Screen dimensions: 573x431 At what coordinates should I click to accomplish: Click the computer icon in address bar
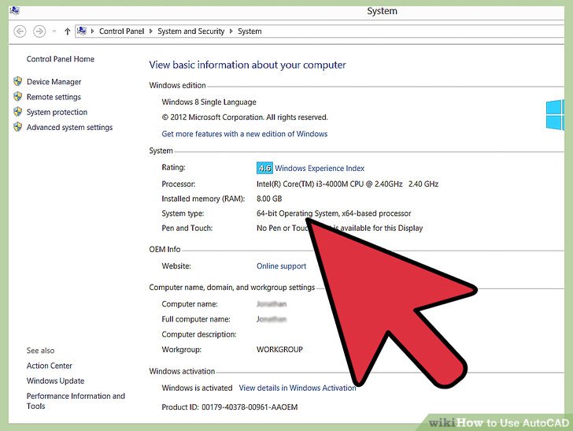coord(82,31)
